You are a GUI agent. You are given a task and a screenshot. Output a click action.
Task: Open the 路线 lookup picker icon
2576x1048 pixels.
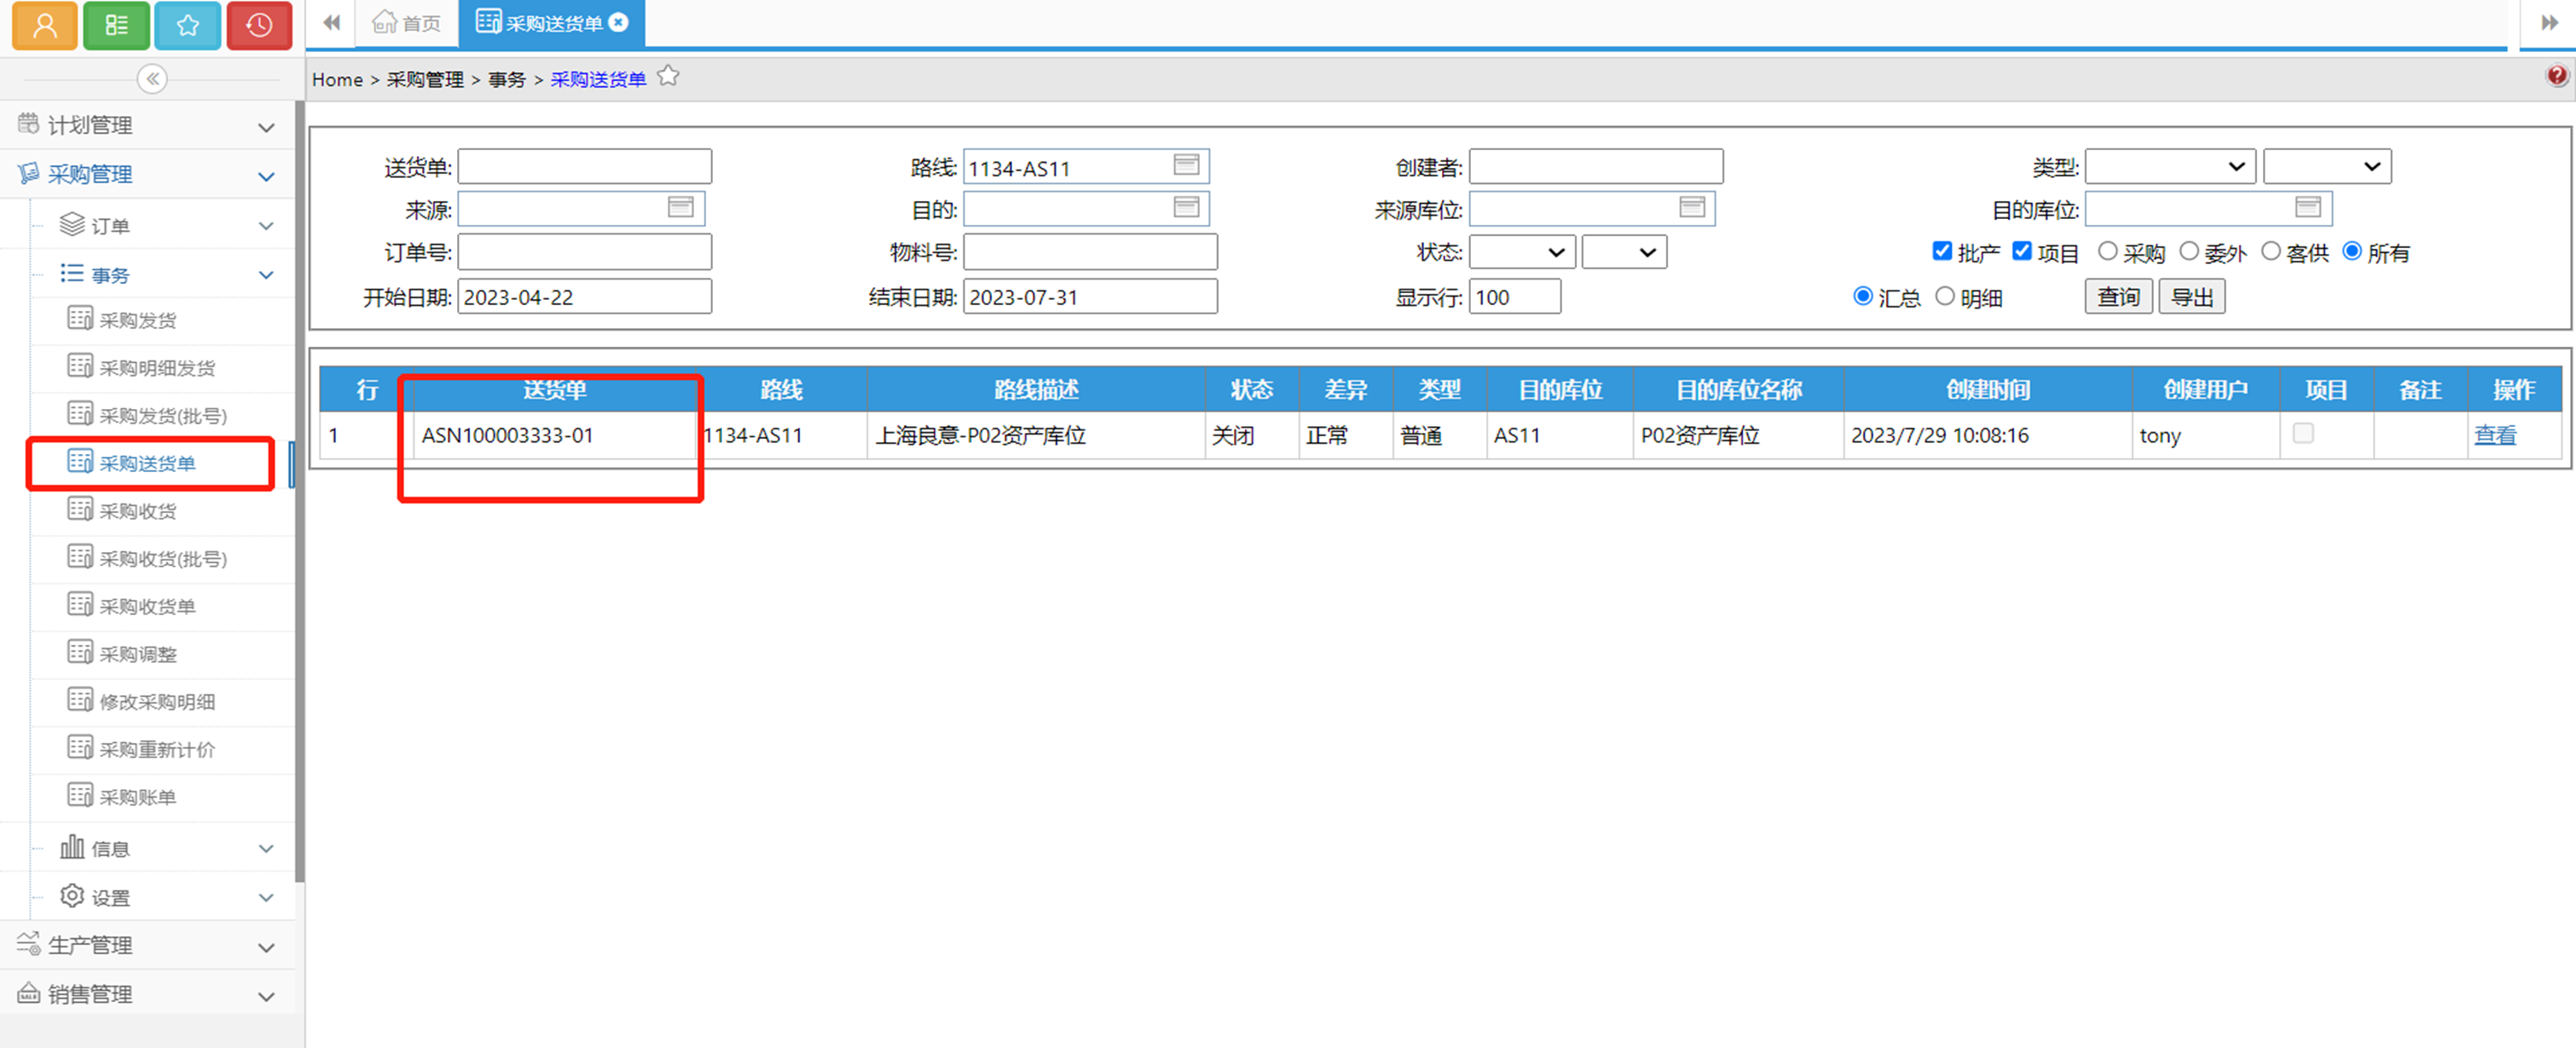click(1186, 164)
